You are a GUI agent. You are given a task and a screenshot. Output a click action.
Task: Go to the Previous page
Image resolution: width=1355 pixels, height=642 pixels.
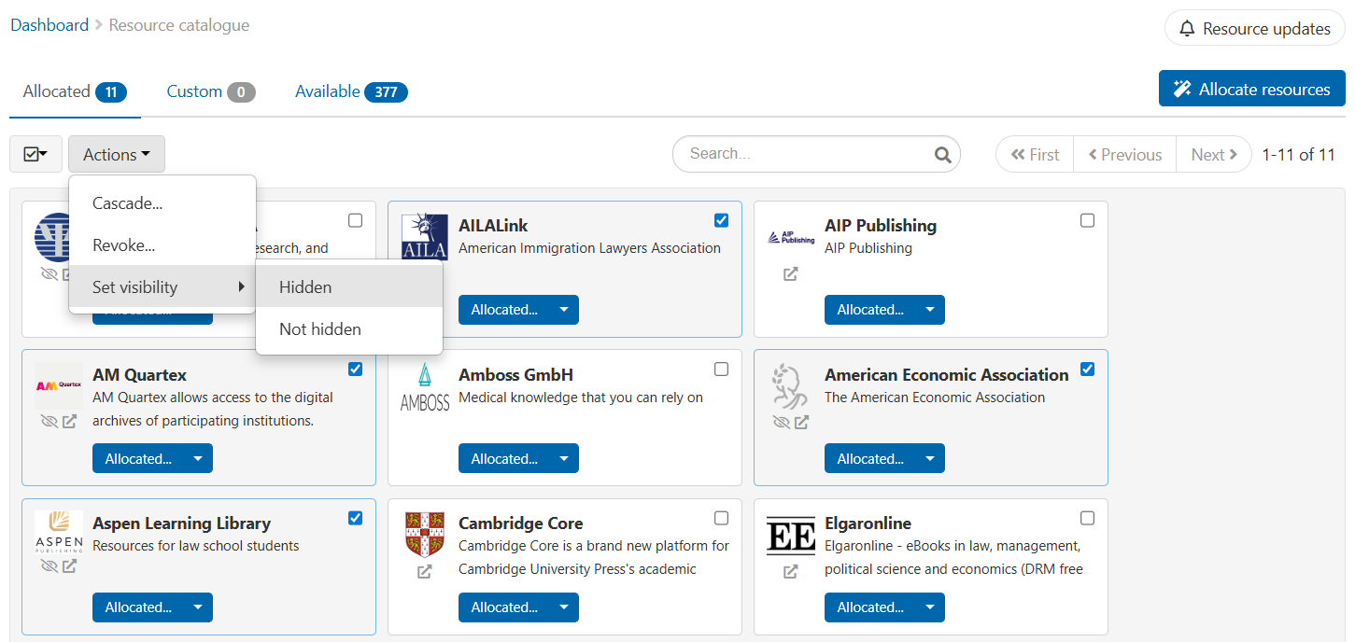[x=1125, y=155]
